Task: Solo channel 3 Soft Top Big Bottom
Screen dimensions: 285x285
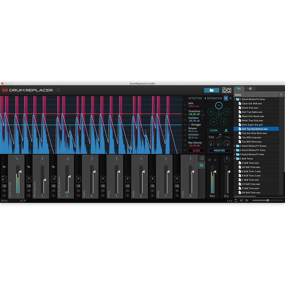Action: click(x=54, y=196)
